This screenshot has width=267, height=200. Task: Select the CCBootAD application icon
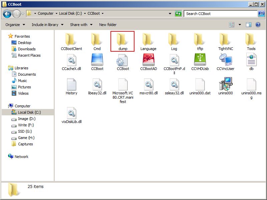point(149,62)
